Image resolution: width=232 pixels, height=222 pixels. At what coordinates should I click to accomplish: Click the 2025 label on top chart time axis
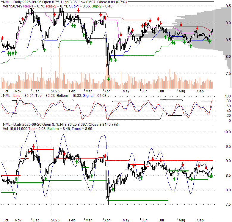pos(55,91)
